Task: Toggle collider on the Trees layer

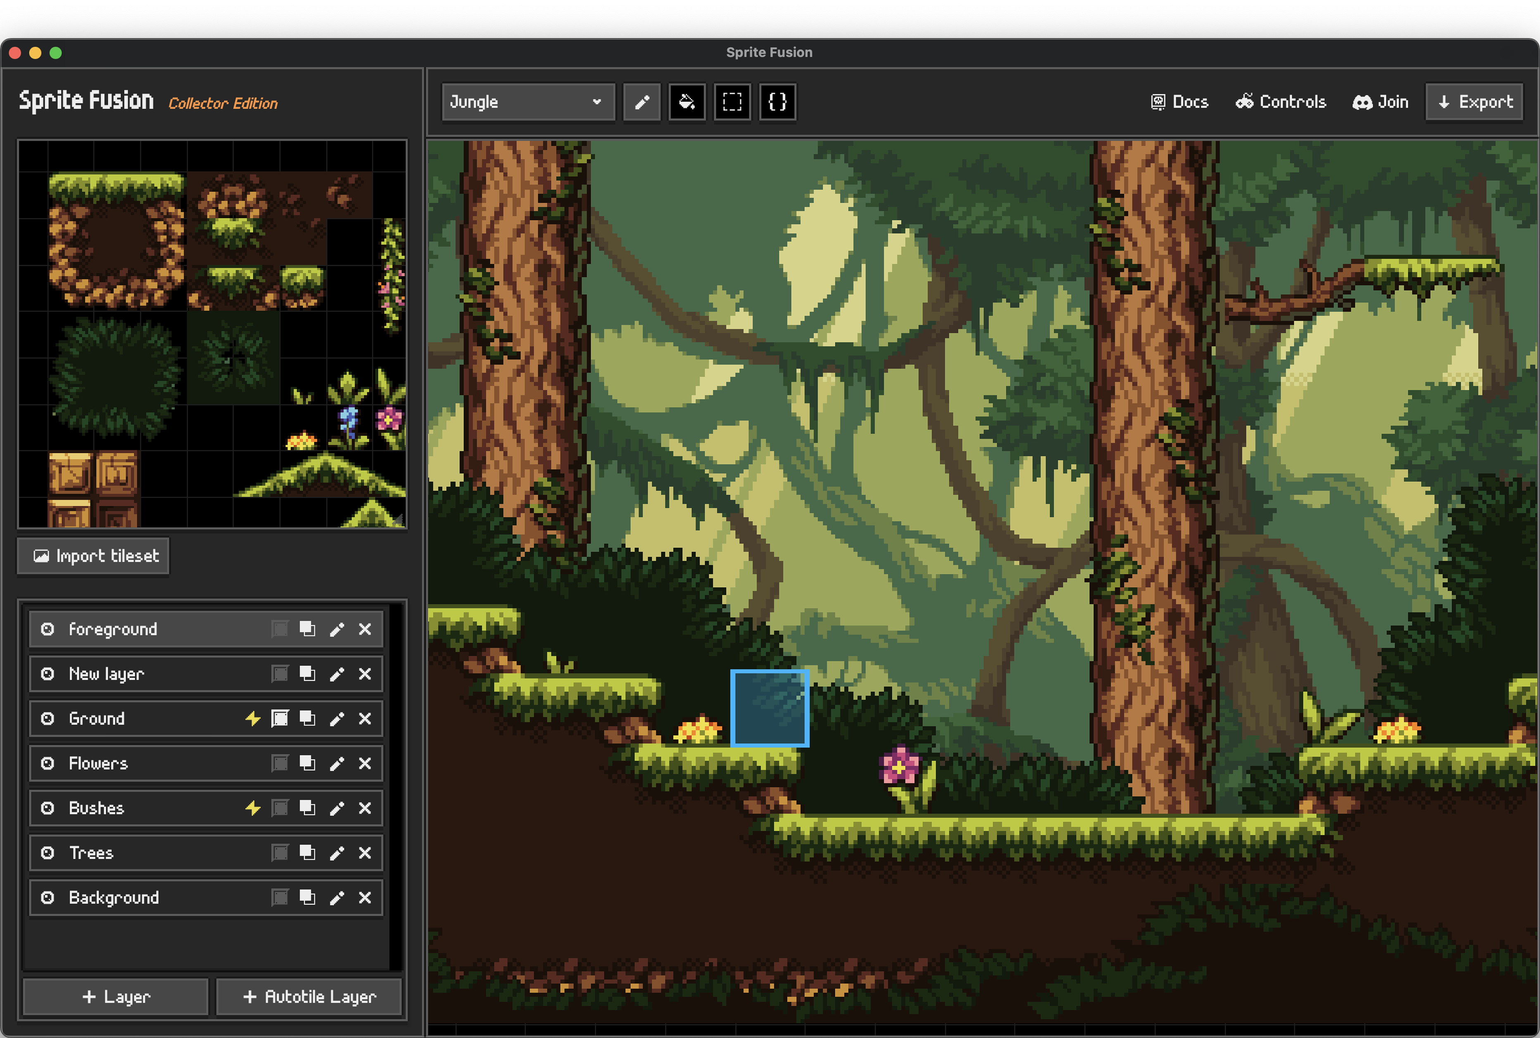Action: tap(280, 853)
